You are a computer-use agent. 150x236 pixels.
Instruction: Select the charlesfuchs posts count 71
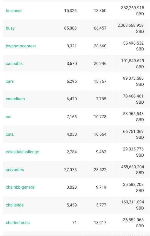74,223
